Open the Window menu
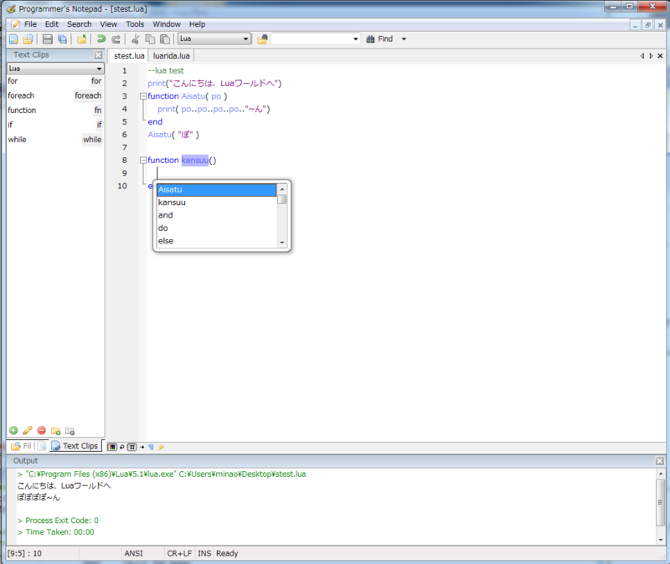The image size is (670, 564). (x=167, y=24)
